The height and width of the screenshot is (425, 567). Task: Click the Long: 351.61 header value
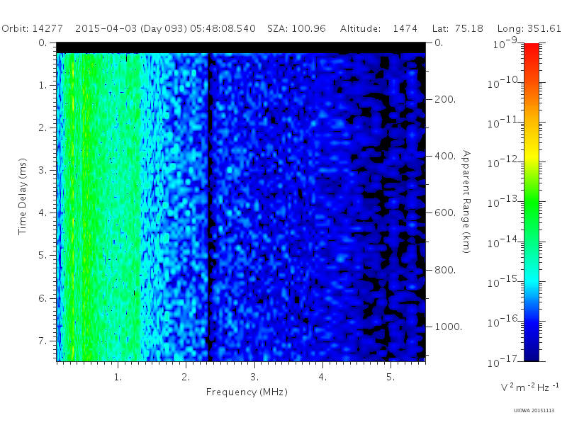click(x=529, y=28)
